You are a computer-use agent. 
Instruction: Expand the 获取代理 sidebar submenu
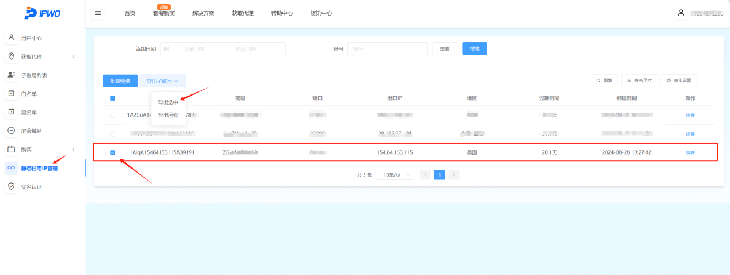pyautogui.click(x=73, y=56)
